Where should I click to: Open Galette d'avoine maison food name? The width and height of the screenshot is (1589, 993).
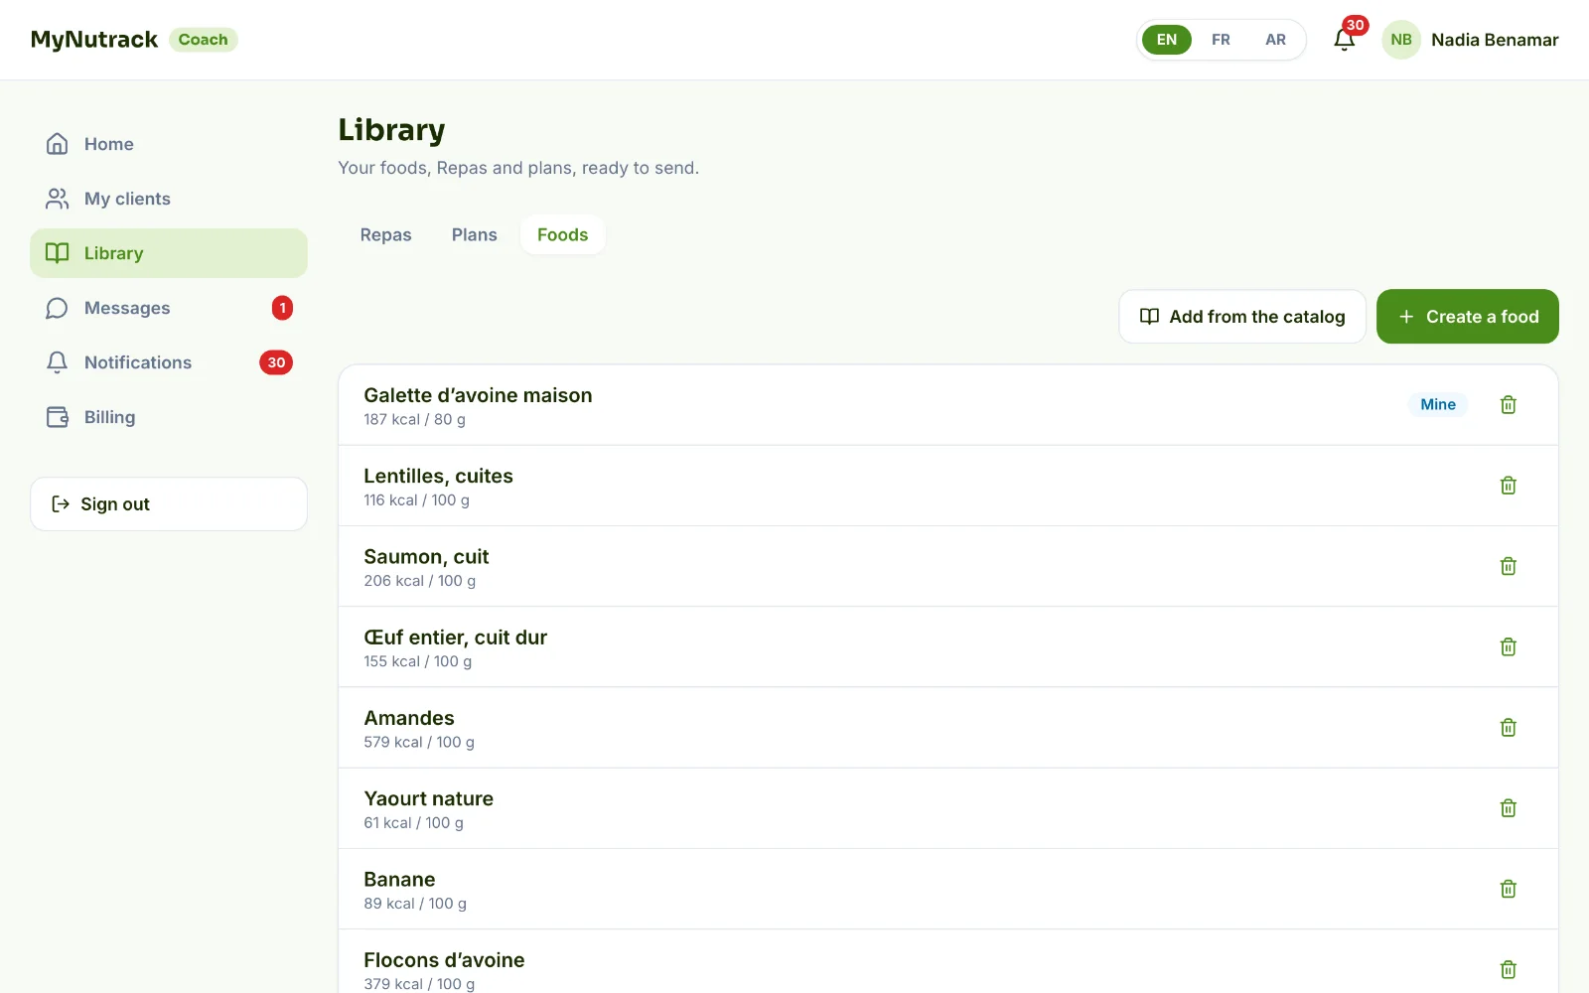[478, 395]
